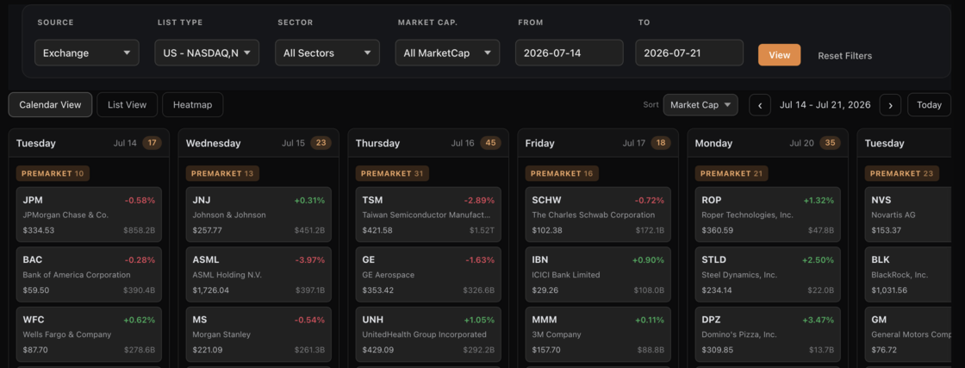The image size is (965, 368).
Task: Click the Wednesday Jul 15 count badge 23
Action: point(321,143)
